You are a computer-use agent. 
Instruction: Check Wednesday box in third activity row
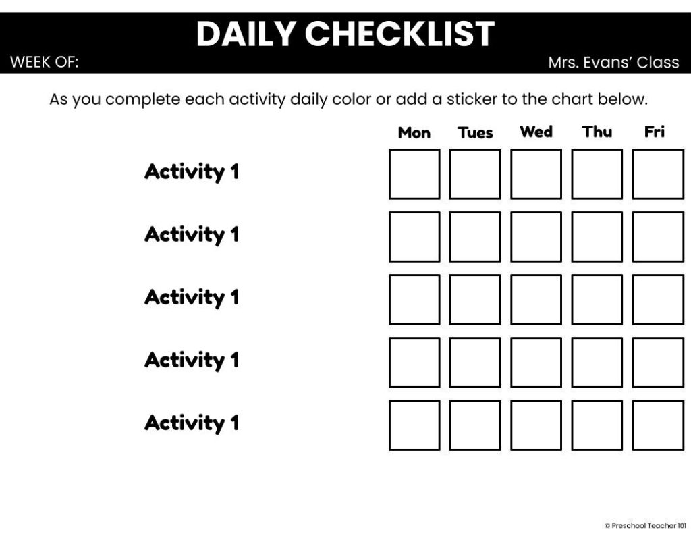click(536, 300)
